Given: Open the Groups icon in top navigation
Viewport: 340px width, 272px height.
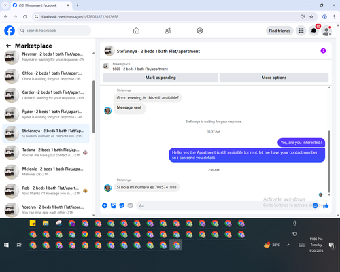Looking at the screenshot, I should [200, 31].
